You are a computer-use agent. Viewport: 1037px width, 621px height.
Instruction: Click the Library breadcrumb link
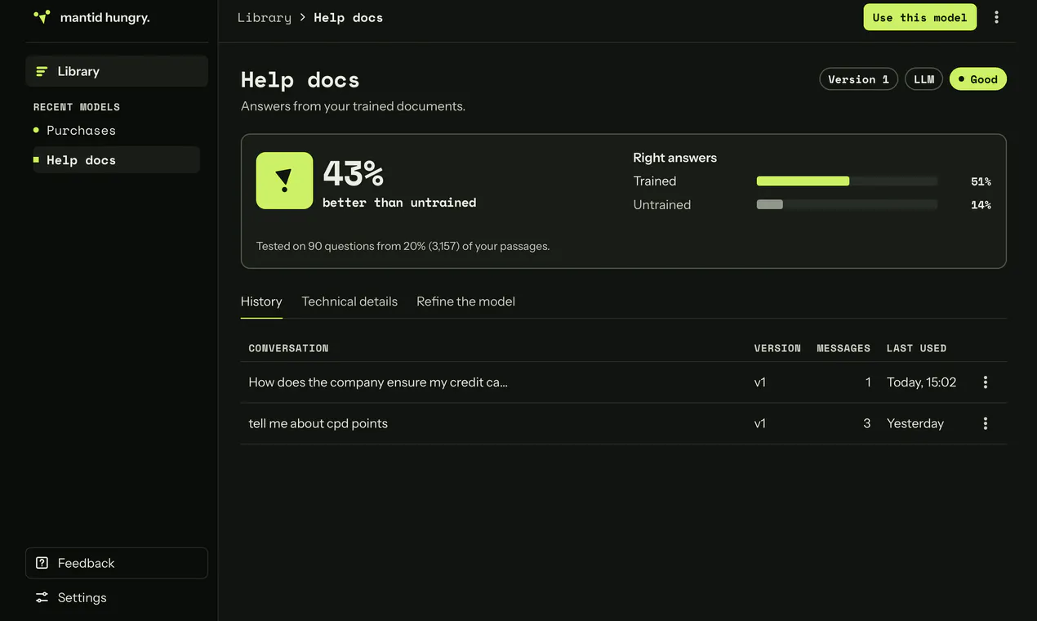[265, 17]
